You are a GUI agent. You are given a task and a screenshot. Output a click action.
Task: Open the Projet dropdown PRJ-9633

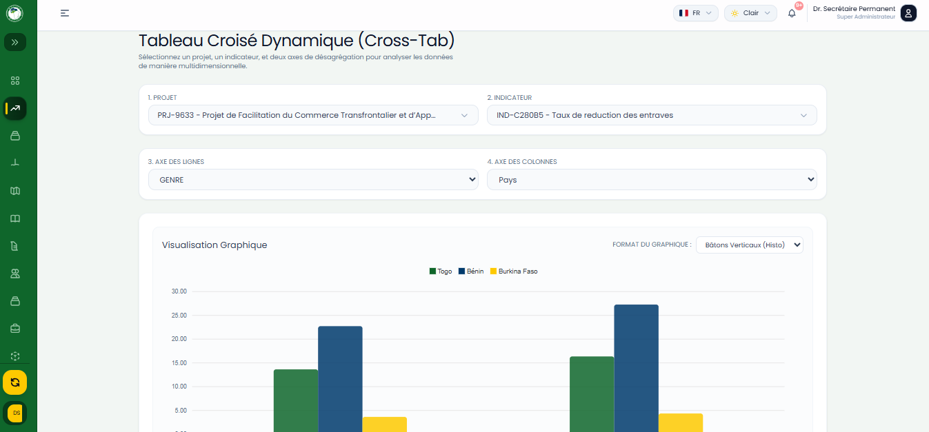click(313, 115)
